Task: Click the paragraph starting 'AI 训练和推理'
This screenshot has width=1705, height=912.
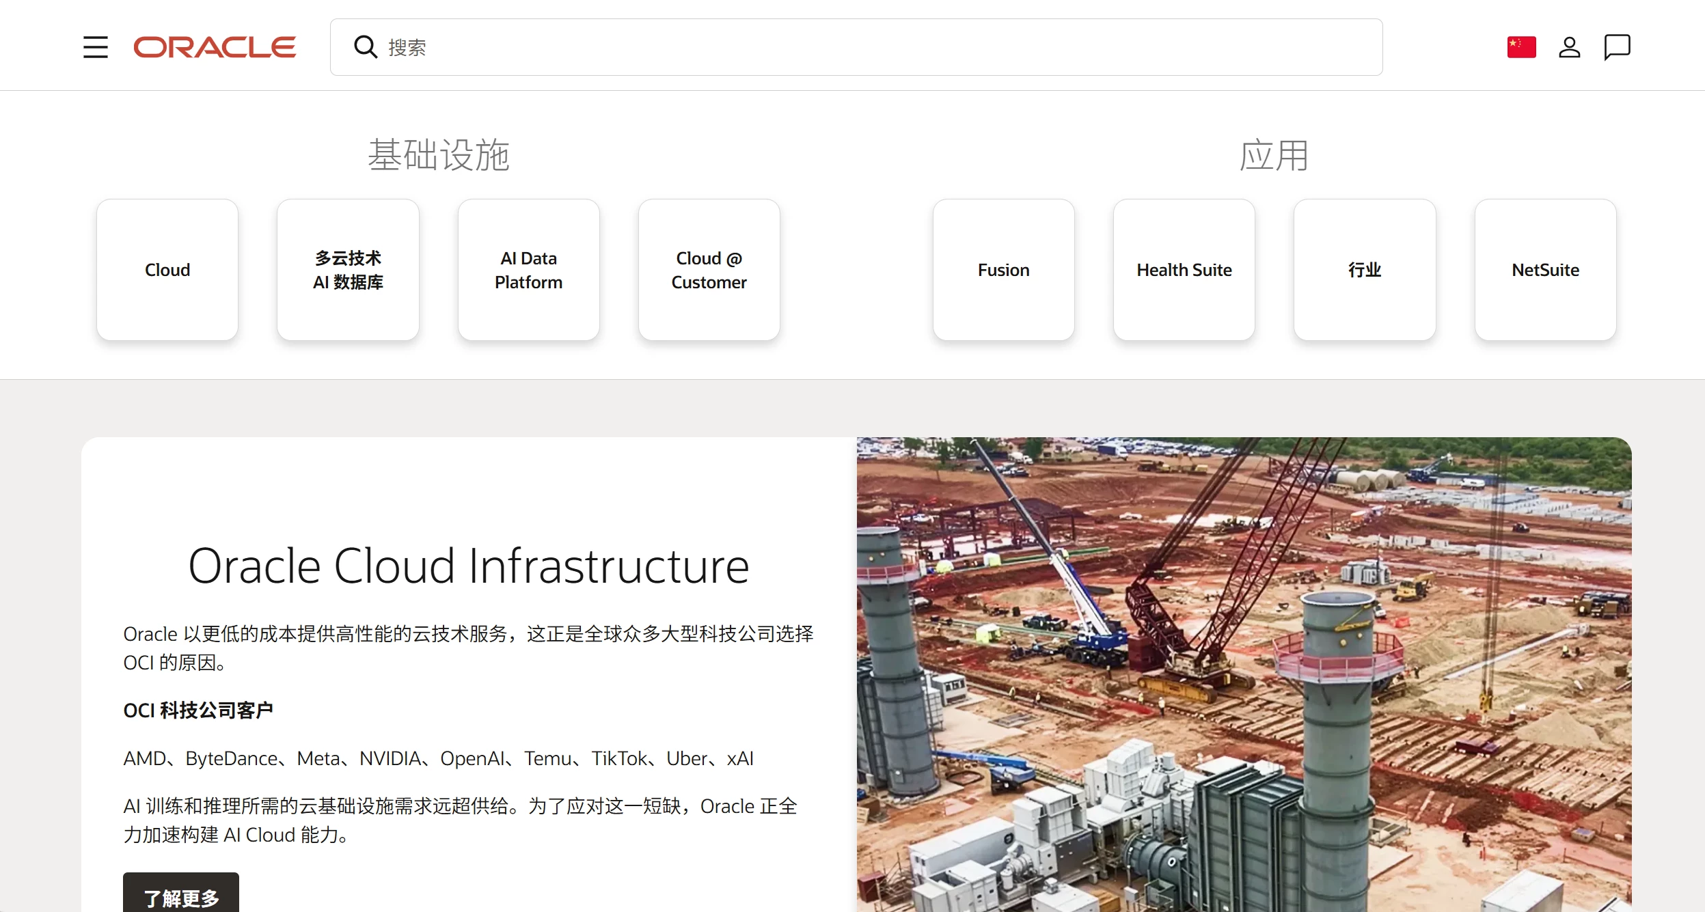Action: coord(461,820)
